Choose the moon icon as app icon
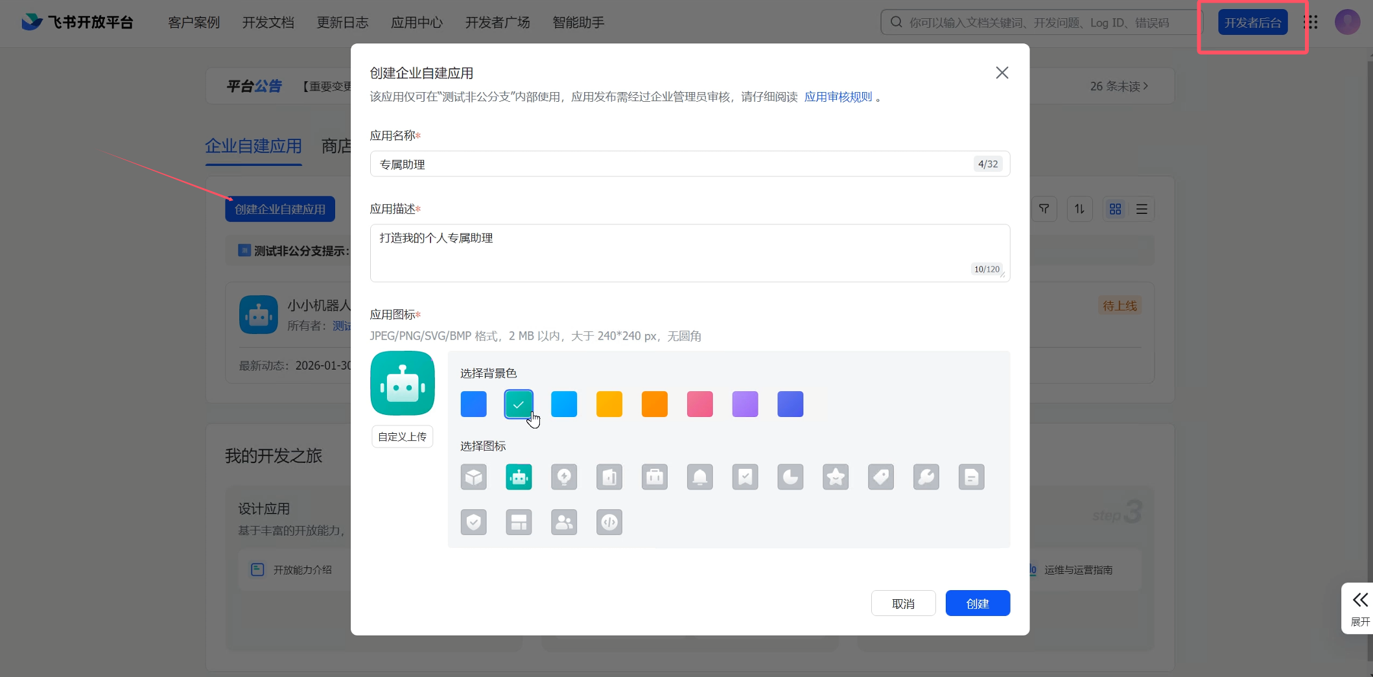This screenshot has width=1373, height=677. pyautogui.click(x=790, y=477)
